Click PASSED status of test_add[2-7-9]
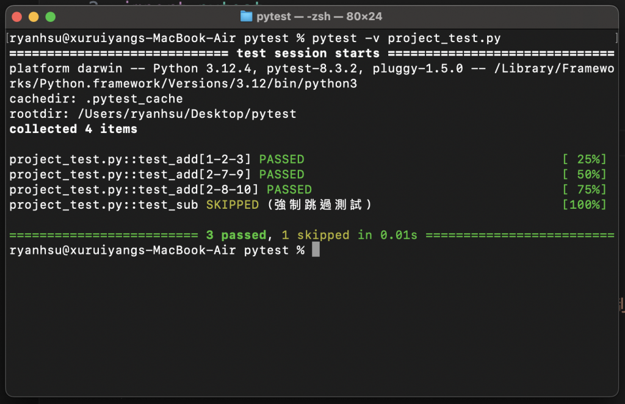The image size is (625, 404). 281,175
